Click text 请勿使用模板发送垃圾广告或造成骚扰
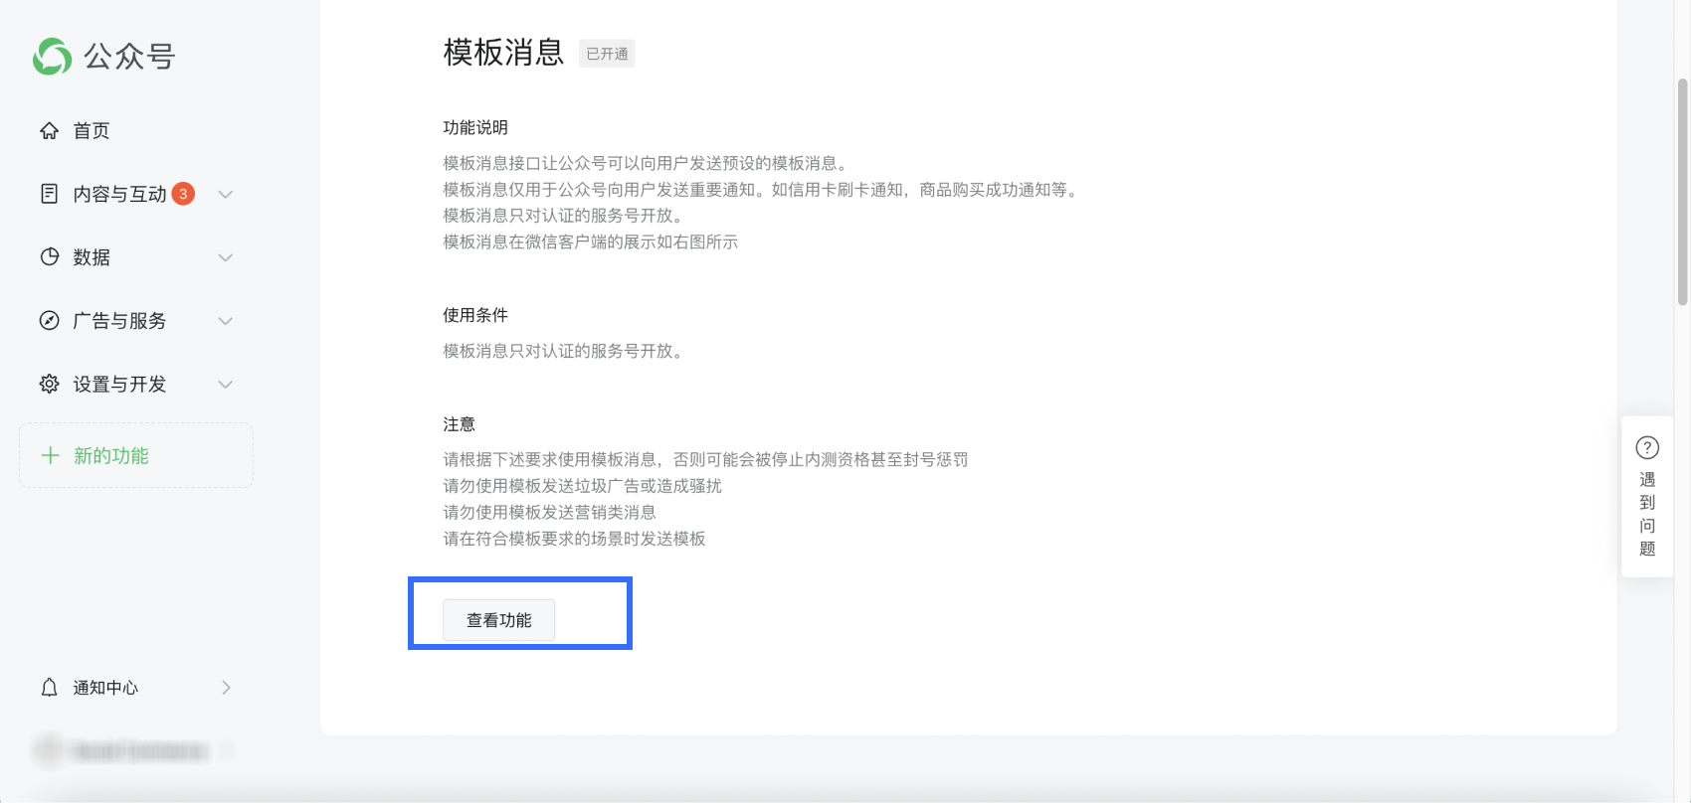The height and width of the screenshot is (803, 1691). pyautogui.click(x=582, y=486)
